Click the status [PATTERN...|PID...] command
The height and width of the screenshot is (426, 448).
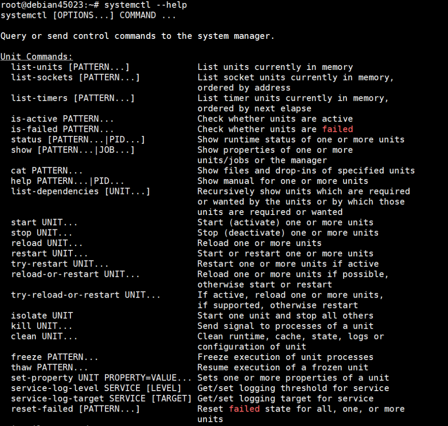coord(78,140)
